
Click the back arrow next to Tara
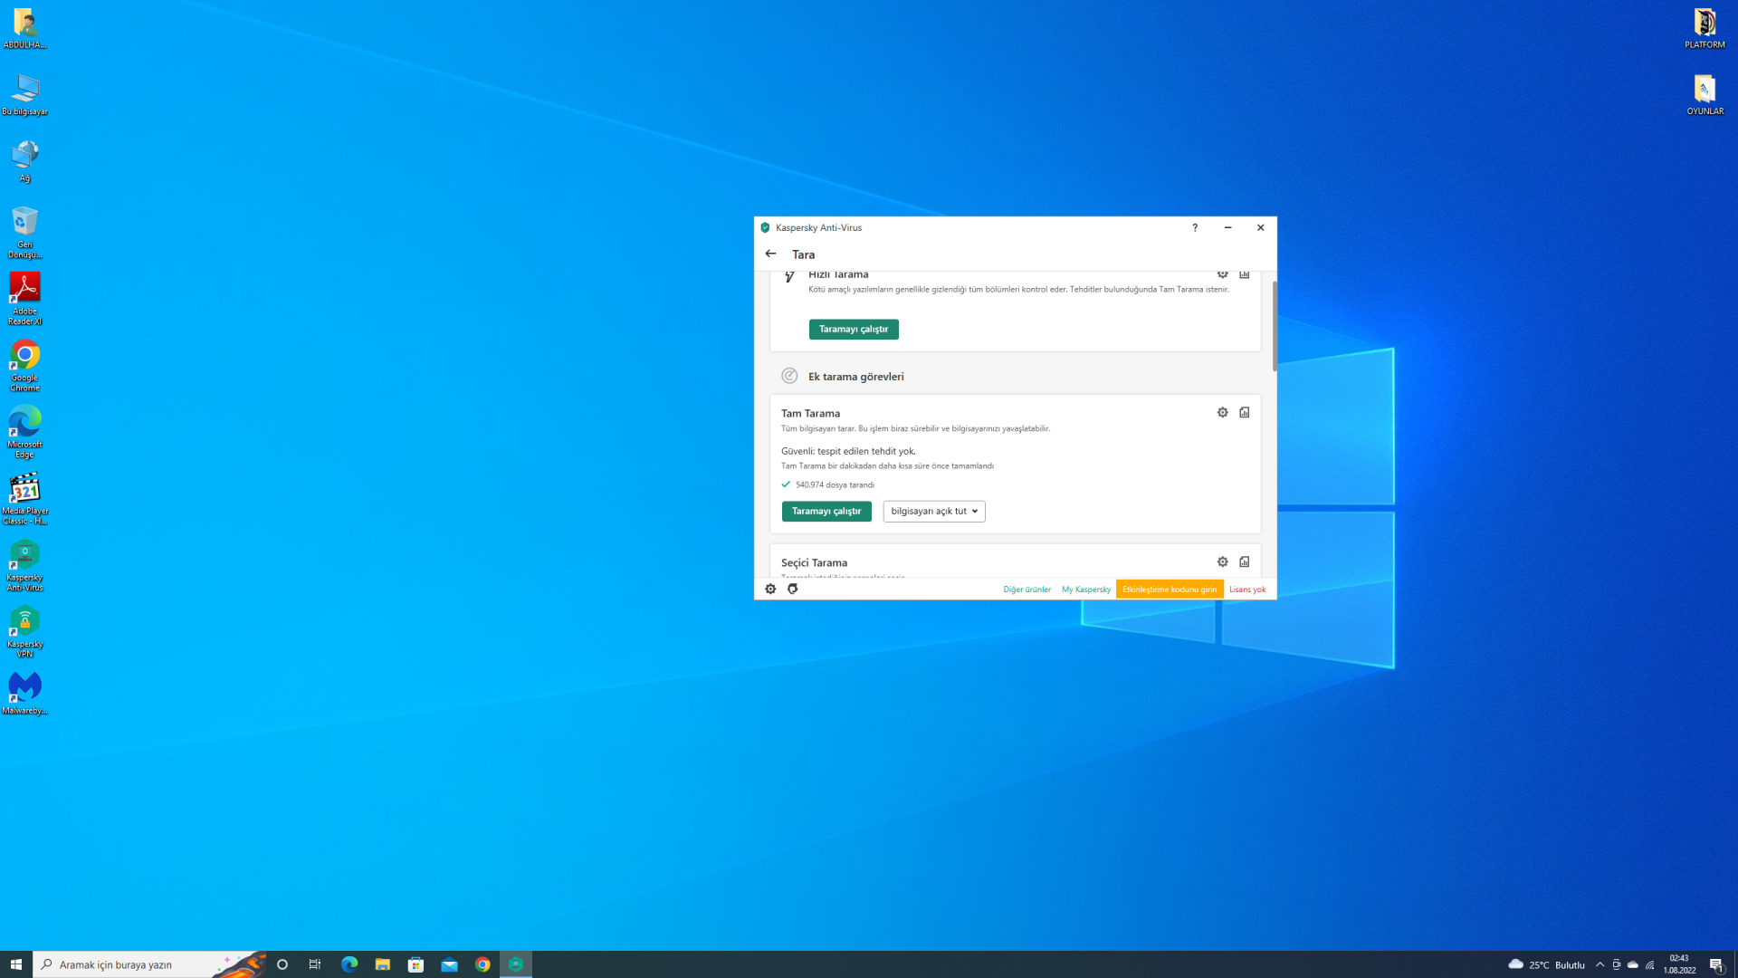pyautogui.click(x=770, y=254)
